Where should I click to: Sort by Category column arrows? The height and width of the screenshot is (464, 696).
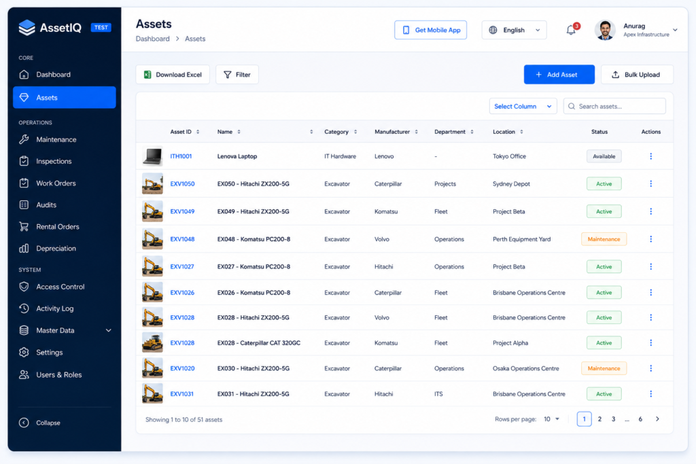pyautogui.click(x=355, y=132)
